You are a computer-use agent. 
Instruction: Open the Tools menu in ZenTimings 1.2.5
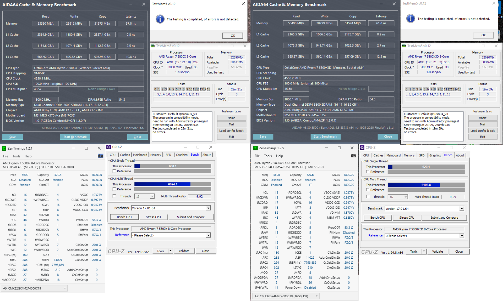pyautogui.click(x=268, y=156)
